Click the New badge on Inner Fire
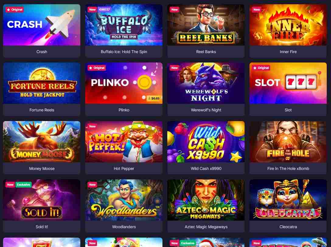 tap(256, 9)
